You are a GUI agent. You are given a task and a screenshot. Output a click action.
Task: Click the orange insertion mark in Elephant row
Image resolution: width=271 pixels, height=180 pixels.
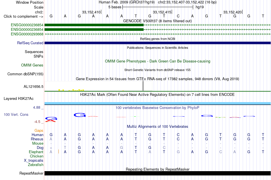(58, 152)
